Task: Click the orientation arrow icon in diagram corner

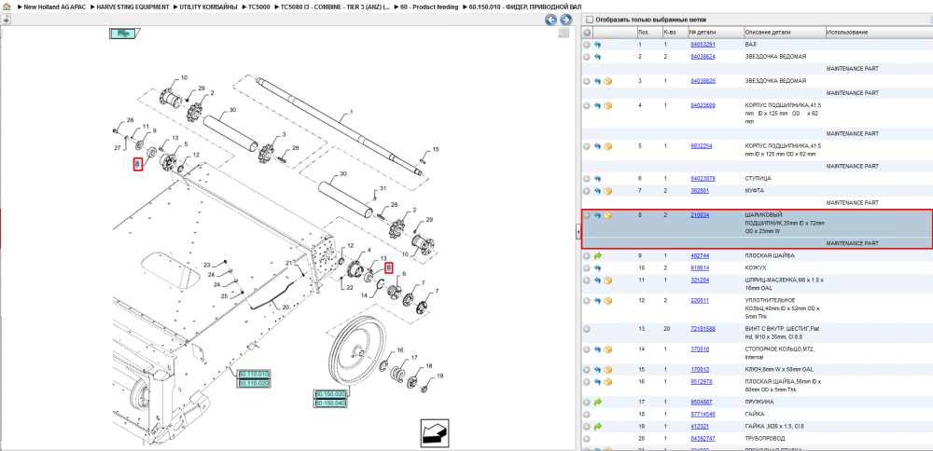Action: [x=435, y=433]
